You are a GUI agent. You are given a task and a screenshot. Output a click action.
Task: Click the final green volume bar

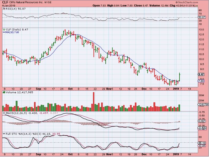point(179,108)
